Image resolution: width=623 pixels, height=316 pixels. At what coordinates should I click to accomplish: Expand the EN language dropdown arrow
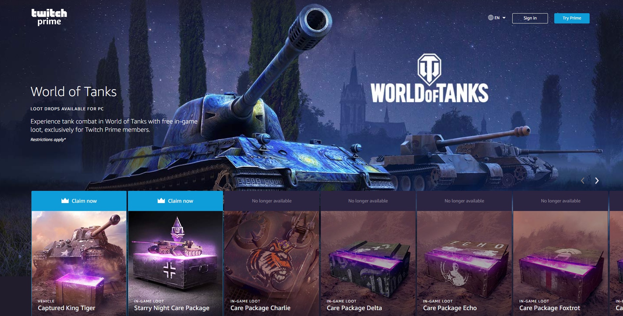(x=504, y=18)
